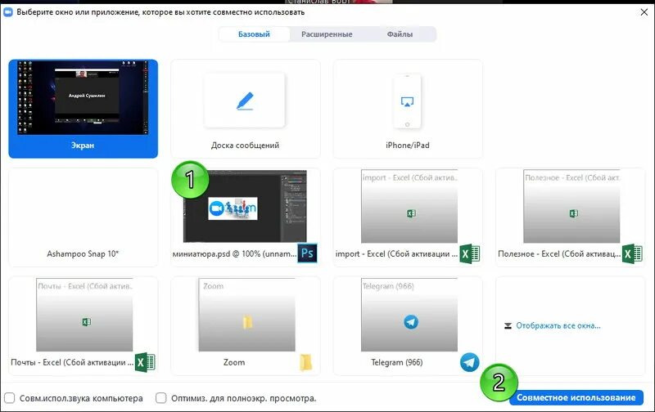
Task: Click the Экран label text
Action: click(x=83, y=146)
